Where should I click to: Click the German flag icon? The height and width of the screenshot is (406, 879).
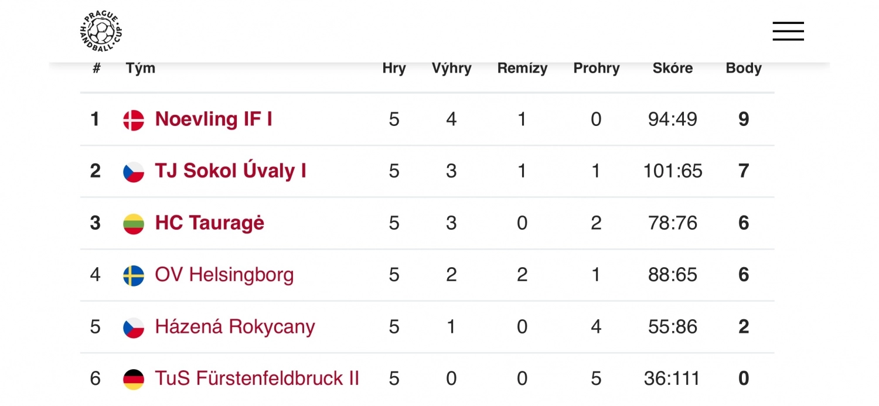coord(134,379)
